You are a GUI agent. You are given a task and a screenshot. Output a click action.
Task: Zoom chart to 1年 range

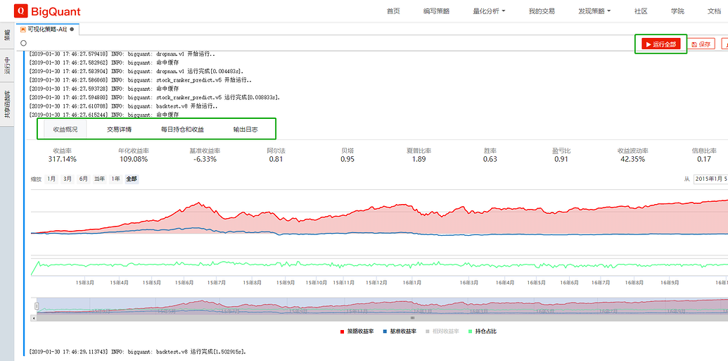coord(115,179)
